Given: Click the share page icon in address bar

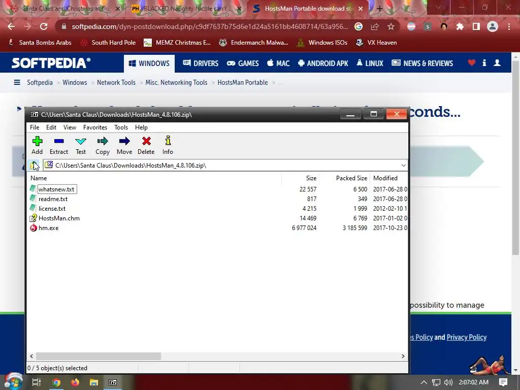Looking at the screenshot, I should [x=375, y=26].
